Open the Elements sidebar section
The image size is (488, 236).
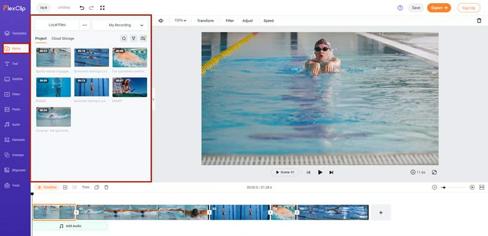(15, 140)
